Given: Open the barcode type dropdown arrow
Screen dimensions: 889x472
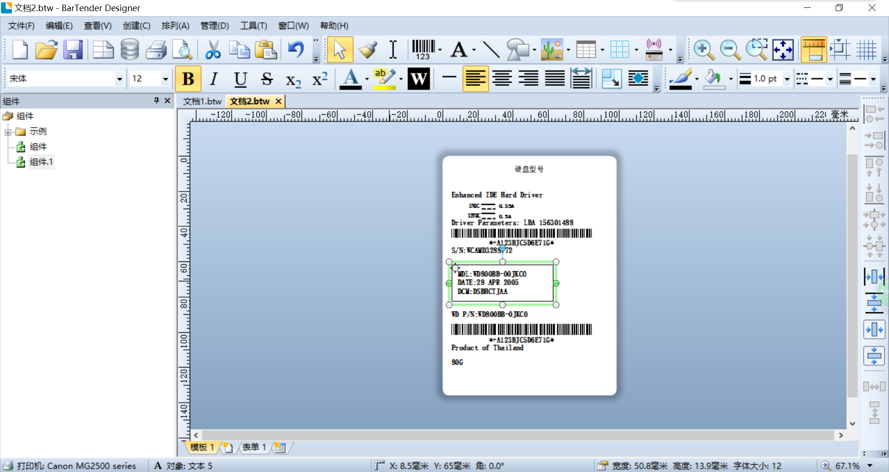Looking at the screenshot, I should [440, 50].
